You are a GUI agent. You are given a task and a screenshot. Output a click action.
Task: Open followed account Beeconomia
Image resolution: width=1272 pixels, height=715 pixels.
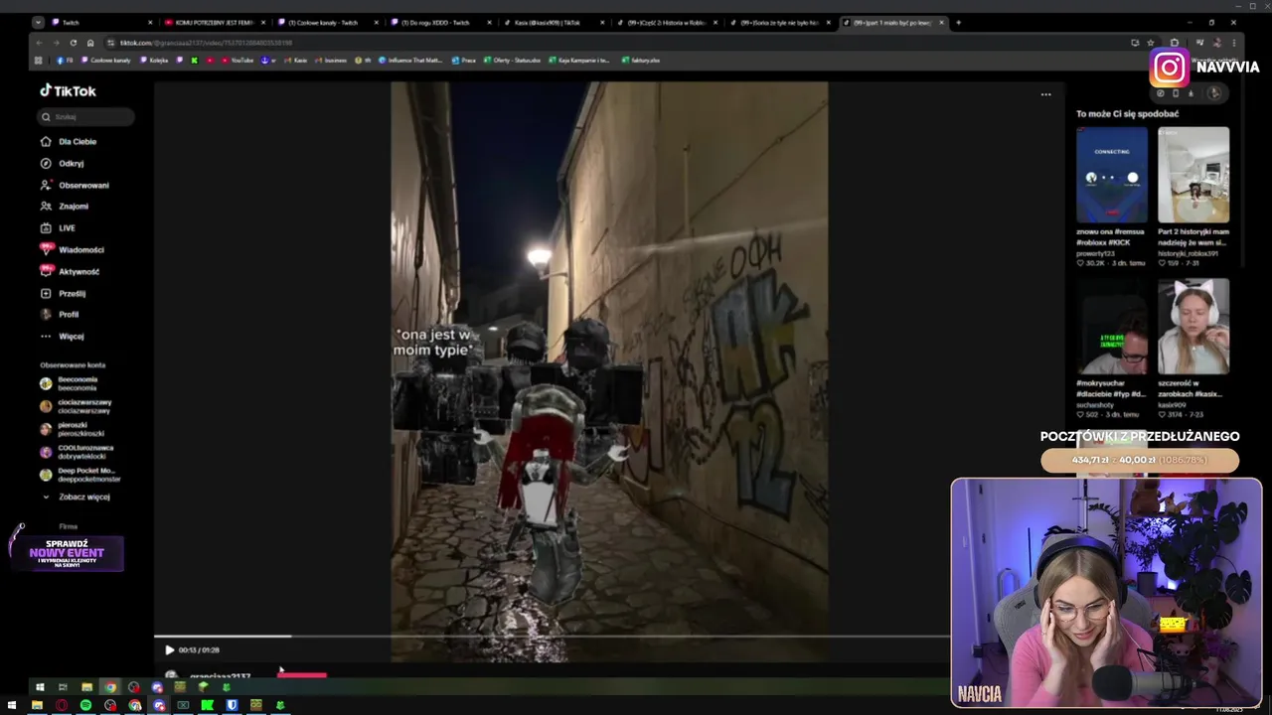pos(77,384)
